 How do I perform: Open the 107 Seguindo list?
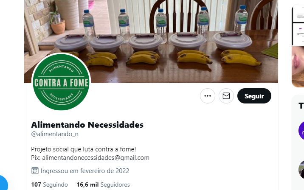point(49,184)
